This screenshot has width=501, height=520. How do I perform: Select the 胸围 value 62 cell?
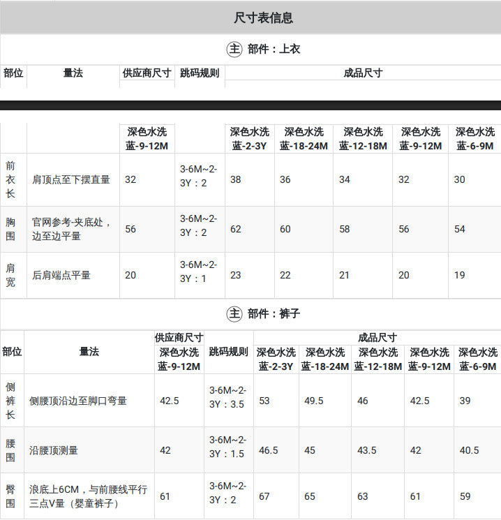(250, 229)
